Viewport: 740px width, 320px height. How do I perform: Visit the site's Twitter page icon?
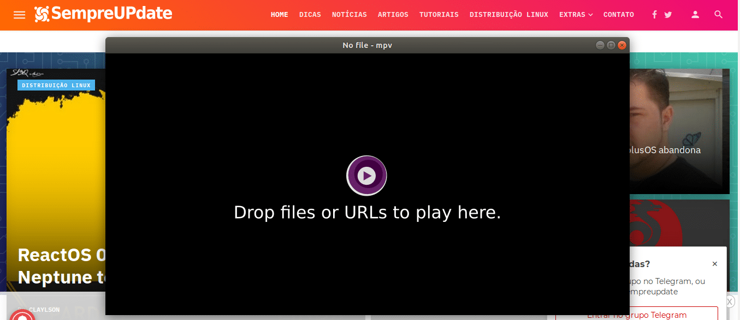click(x=668, y=15)
